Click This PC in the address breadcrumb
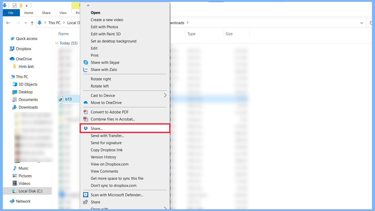375x211 pixels. click(54, 23)
